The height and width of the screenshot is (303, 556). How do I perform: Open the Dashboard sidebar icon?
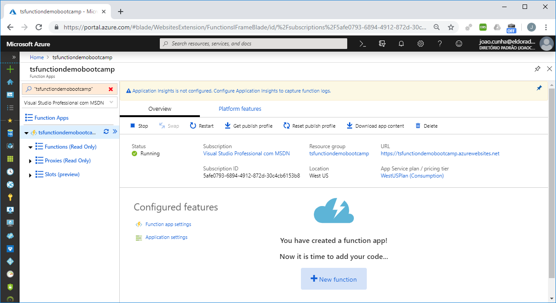pyautogui.click(x=10, y=95)
